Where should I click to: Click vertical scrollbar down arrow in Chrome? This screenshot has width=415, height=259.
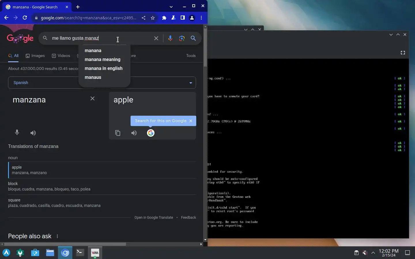pos(205,240)
